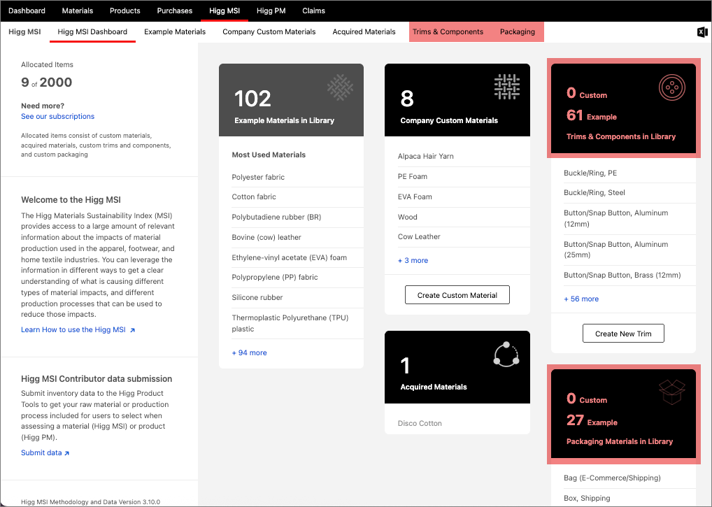Select the Higg MSI sub-tab
Image resolution: width=712 pixels, height=507 pixels.
click(x=24, y=31)
